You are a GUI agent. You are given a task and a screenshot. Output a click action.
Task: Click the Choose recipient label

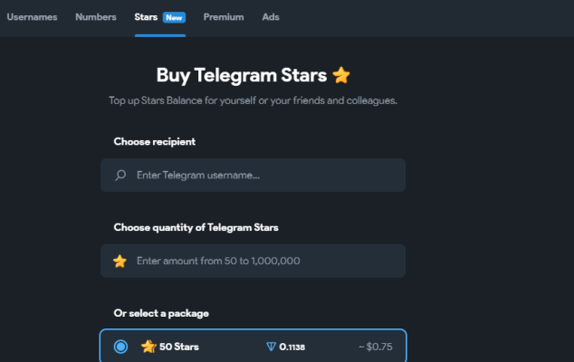(154, 141)
